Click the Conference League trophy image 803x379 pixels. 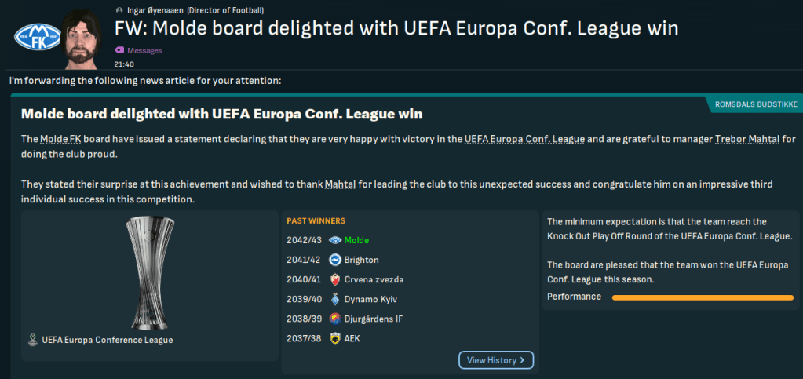click(x=150, y=271)
